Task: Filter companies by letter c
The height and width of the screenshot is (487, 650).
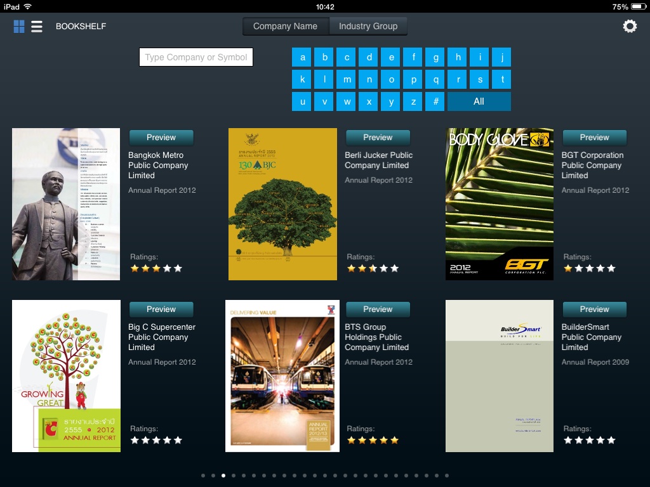Action: (x=347, y=57)
